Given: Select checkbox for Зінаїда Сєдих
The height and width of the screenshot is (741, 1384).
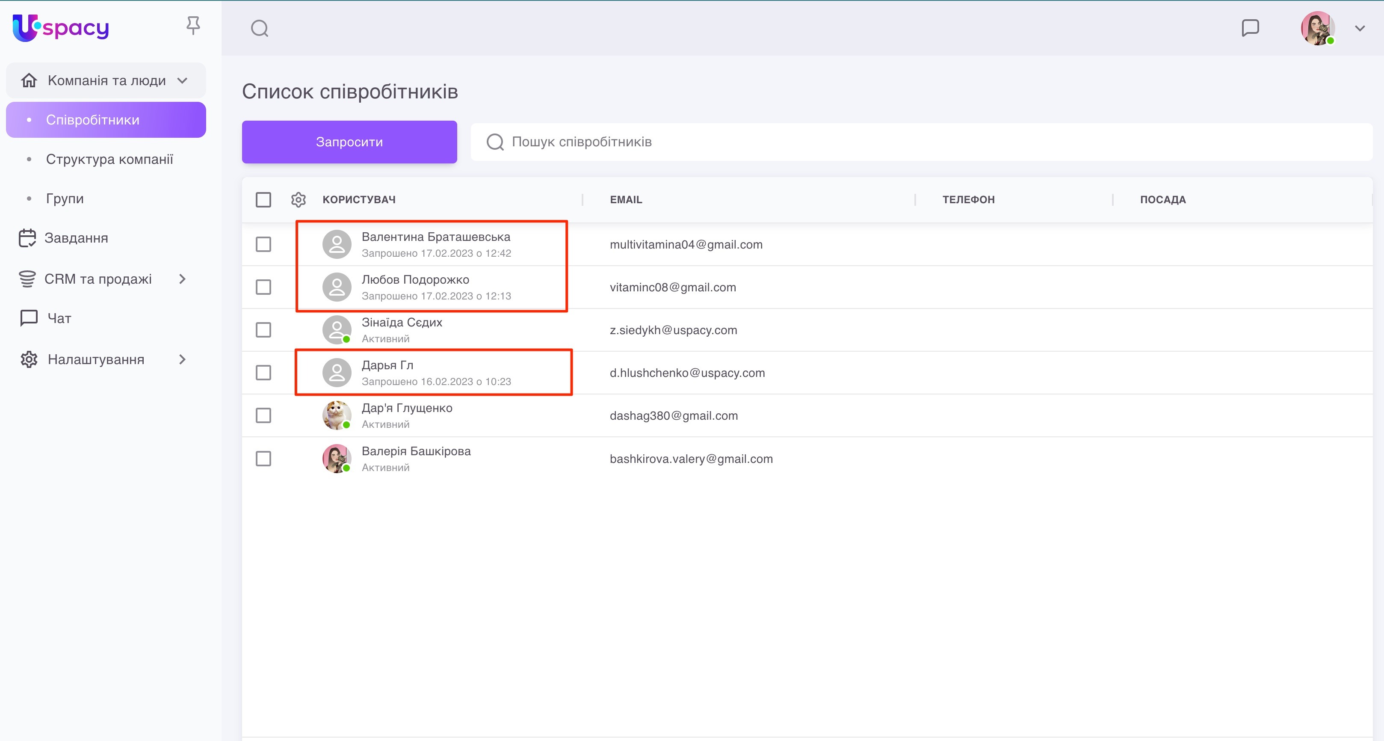Looking at the screenshot, I should pyautogui.click(x=263, y=330).
